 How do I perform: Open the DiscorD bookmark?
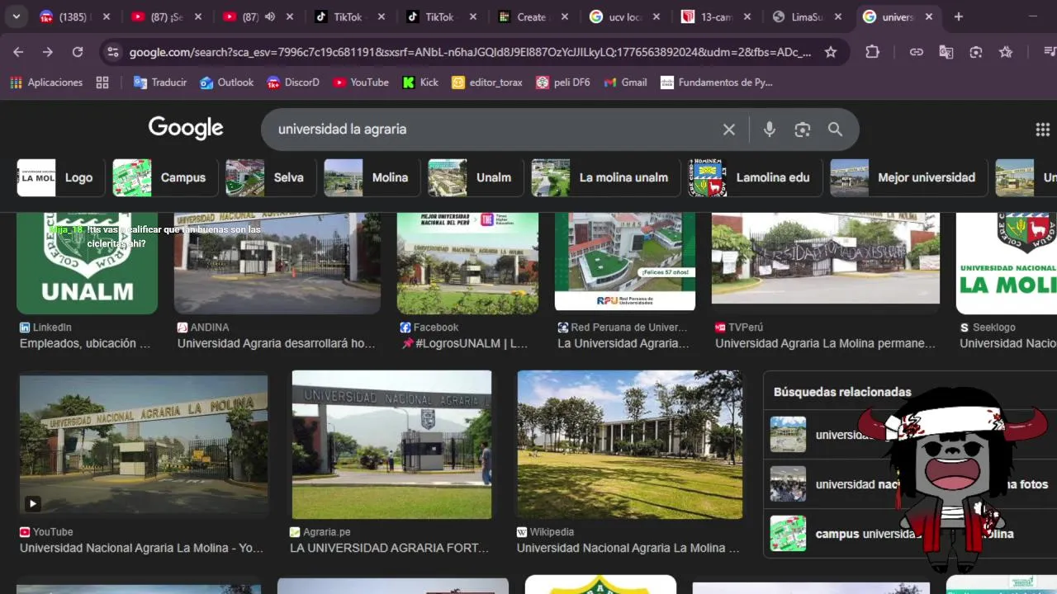293,82
